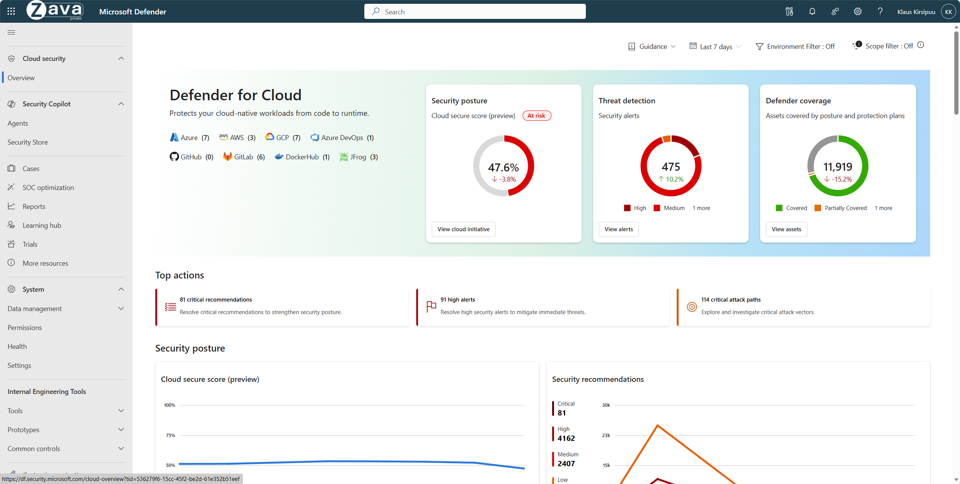This screenshot has width=960, height=484.
Task: Toggle the Covered legend item
Action: (791, 208)
